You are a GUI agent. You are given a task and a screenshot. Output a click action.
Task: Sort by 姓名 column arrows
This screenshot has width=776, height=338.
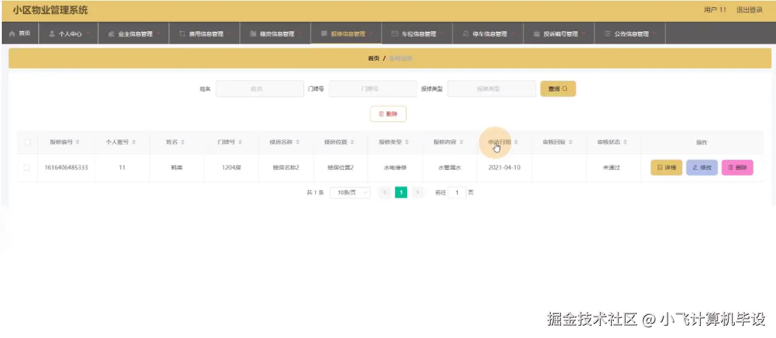[x=182, y=143]
